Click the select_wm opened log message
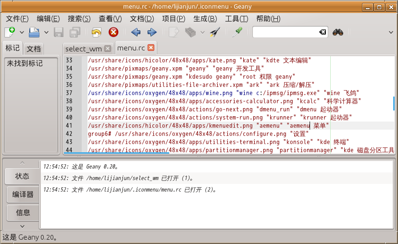 coord(118,178)
